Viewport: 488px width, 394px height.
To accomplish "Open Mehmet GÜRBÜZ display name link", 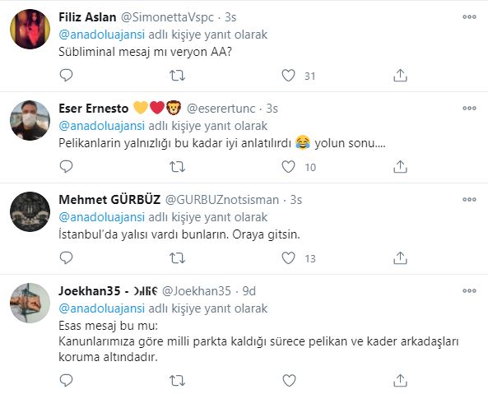I will [x=109, y=200].
